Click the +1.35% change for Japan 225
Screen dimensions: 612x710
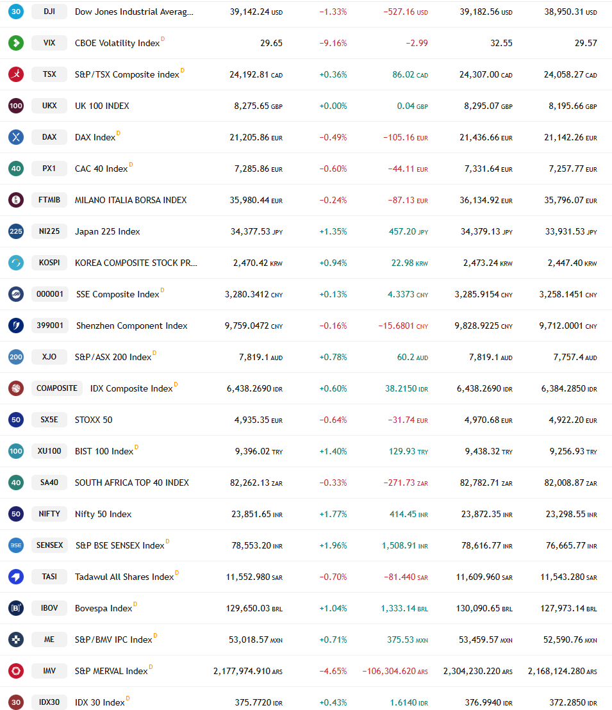(x=333, y=231)
